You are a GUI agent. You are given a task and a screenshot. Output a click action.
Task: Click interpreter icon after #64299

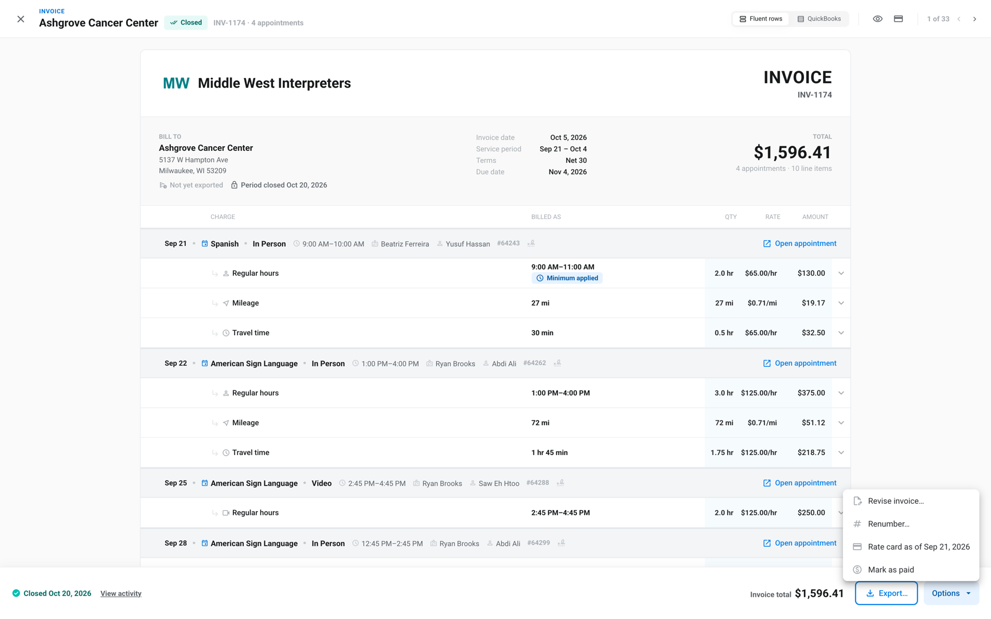point(561,543)
